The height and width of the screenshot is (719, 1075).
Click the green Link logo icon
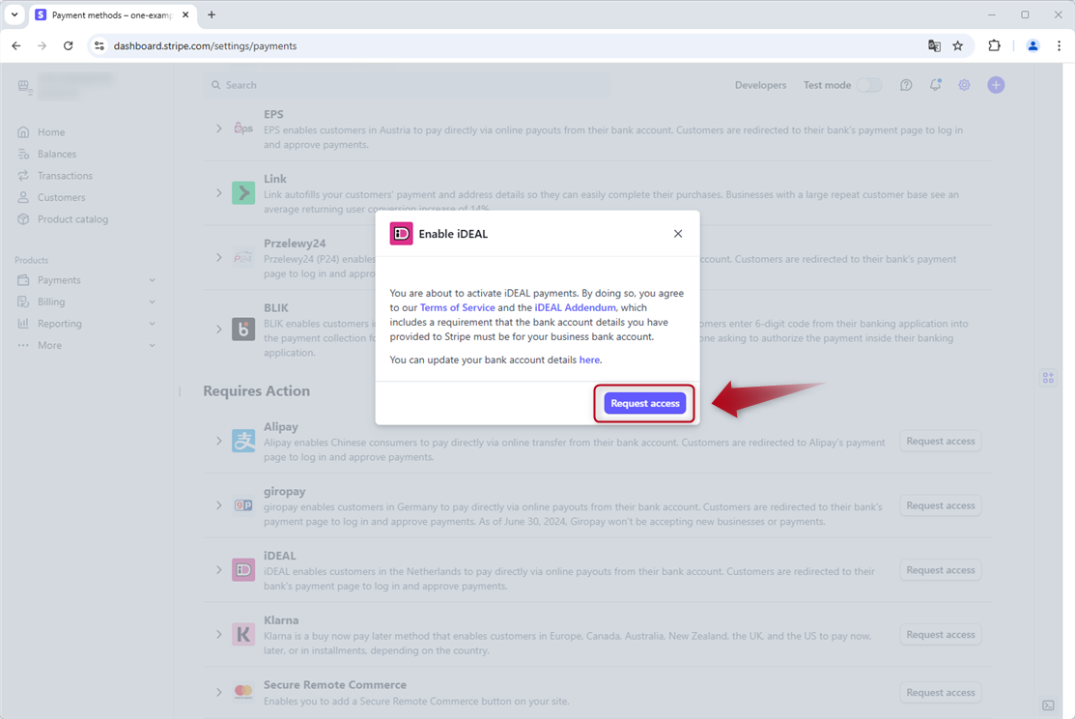243,192
